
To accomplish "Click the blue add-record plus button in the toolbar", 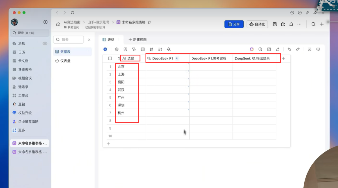I will click(105, 49).
